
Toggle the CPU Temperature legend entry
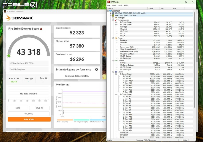pos(81,121)
